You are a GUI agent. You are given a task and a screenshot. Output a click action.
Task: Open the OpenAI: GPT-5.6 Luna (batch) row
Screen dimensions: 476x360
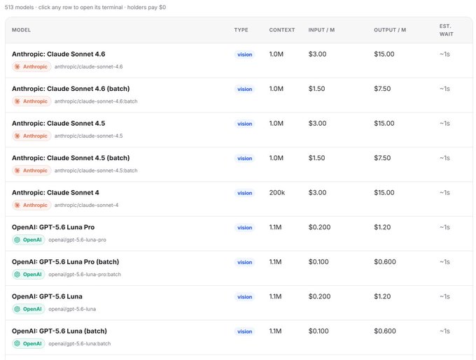(x=239, y=338)
